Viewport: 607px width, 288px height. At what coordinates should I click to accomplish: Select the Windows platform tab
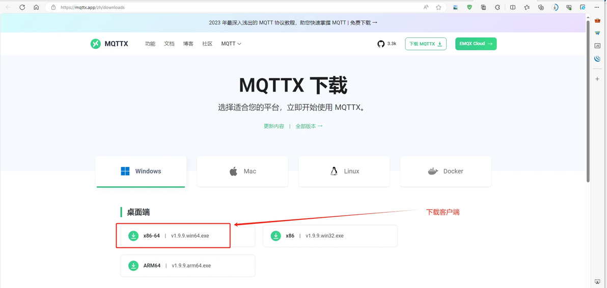(141, 171)
